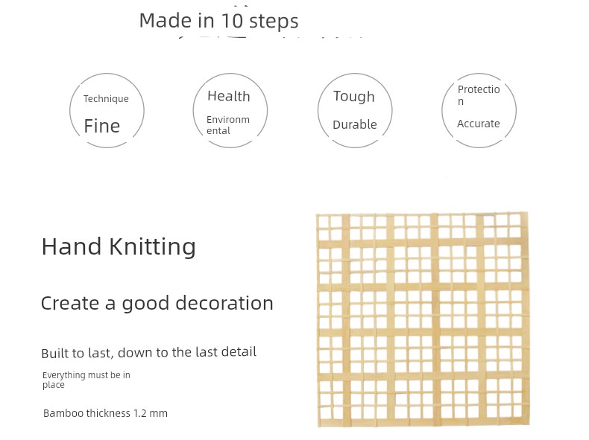The image size is (589, 440).
Task: Click 'Environmental' text in second circle
Action: click(x=228, y=125)
